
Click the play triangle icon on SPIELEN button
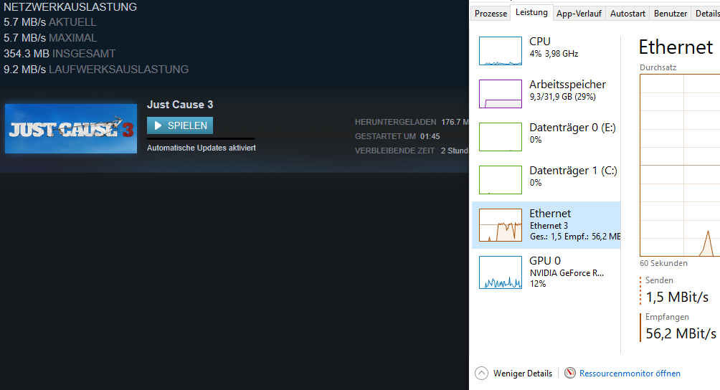point(158,125)
